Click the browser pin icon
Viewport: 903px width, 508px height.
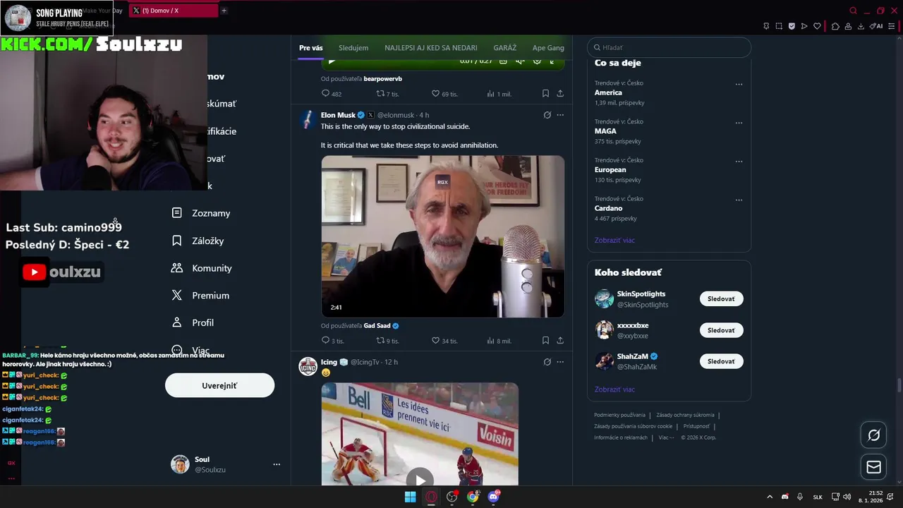[766, 26]
